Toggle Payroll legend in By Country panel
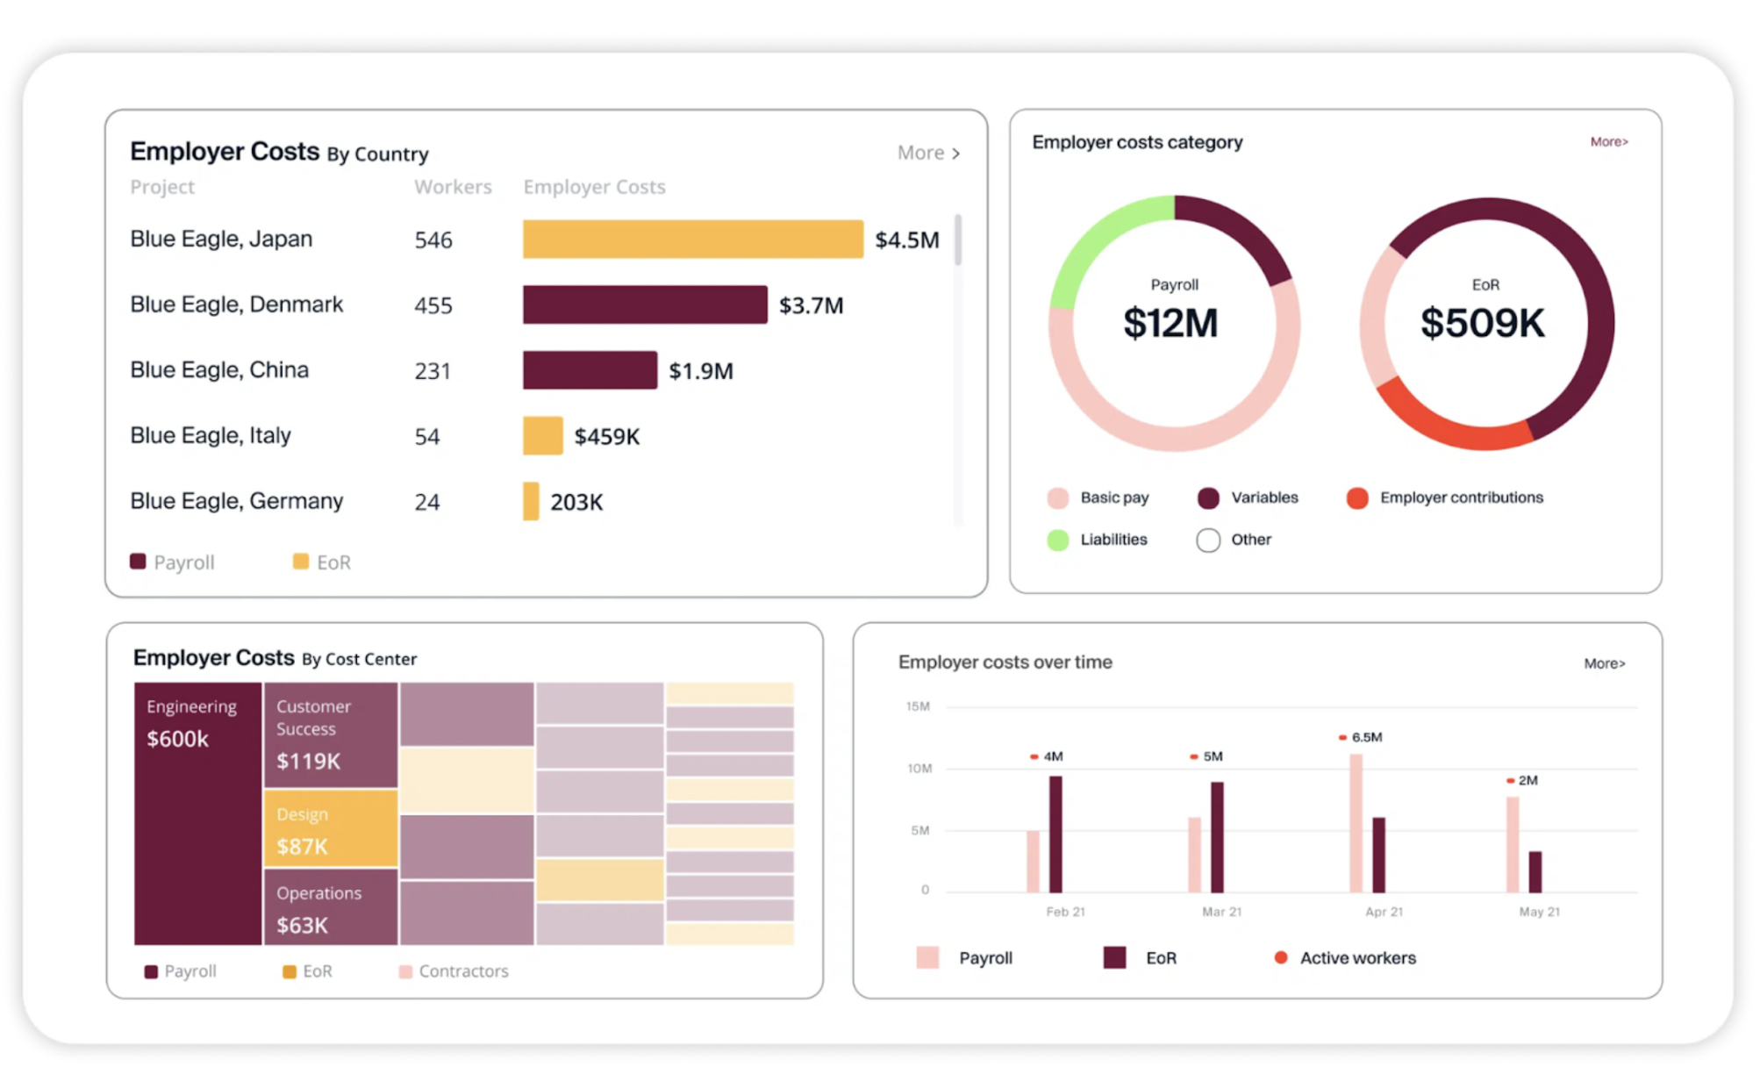1760x1074 pixels. (138, 562)
